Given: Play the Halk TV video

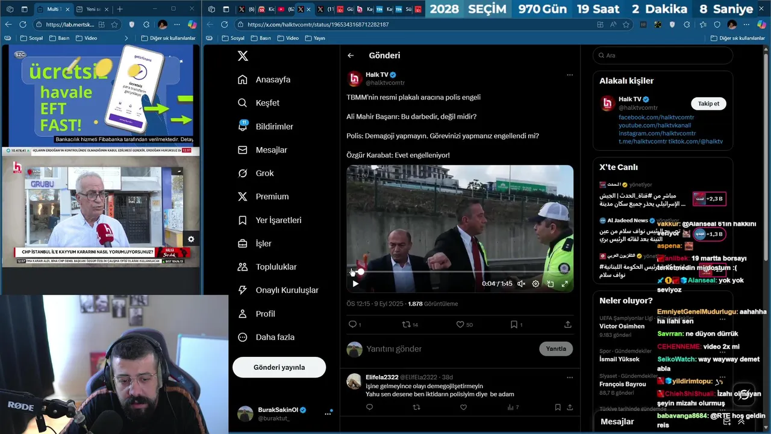Looking at the screenshot, I should click(x=355, y=284).
